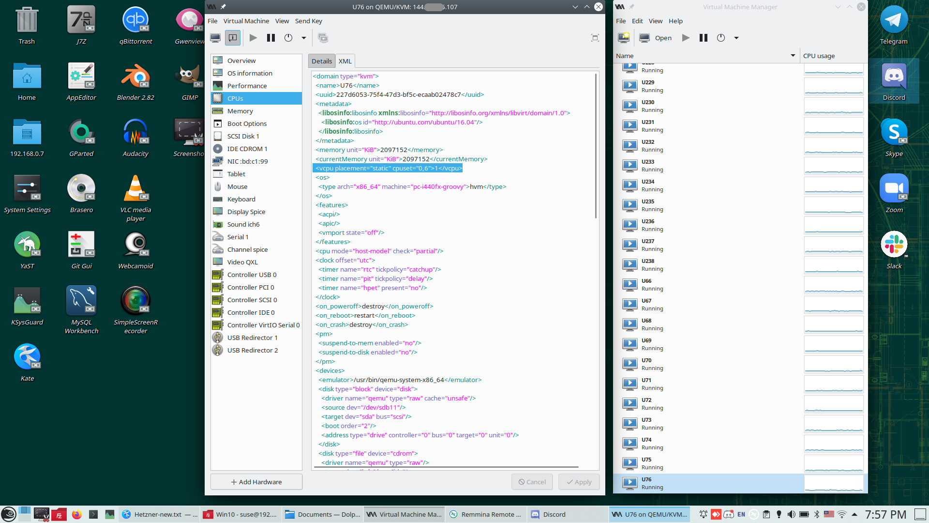
Task: Open the Send Key menu
Action: tap(308, 21)
